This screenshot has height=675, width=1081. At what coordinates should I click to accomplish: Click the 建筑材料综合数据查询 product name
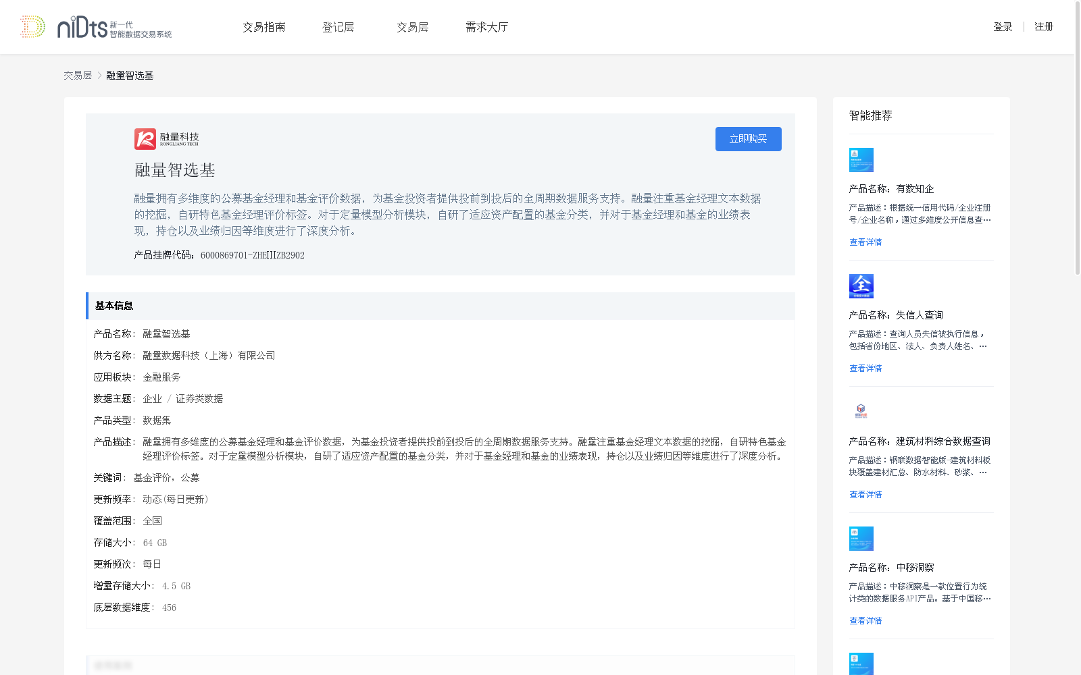(x=920, y=441)
